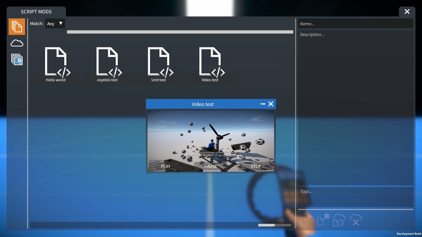Switch to the SCRIPT MODS tab
This screenshot has height=237, width=422.
click(x=36, y=12)
